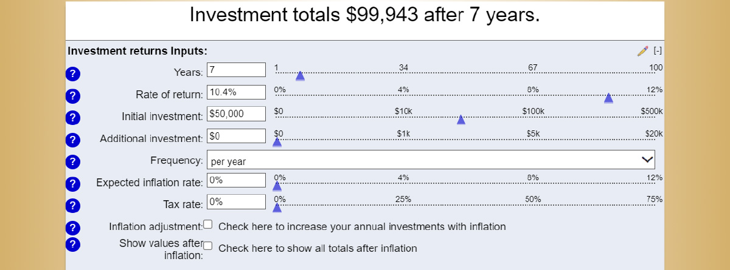Open help icon for Inflation adjustment
The width and height of the screenshot is (730, 270).
pyautogui.click(x=72, y=228)
